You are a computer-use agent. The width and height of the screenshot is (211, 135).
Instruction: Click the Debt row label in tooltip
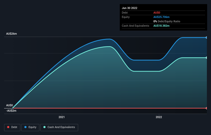click(125, 13)
